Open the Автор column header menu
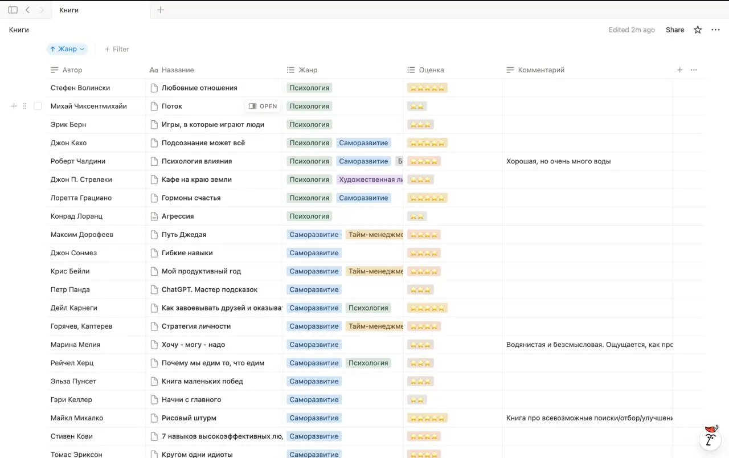The width and height of the screenshot is (729, 458). [67, 70]
